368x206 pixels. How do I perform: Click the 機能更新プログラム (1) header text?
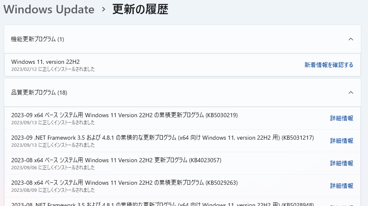(38, 39)
